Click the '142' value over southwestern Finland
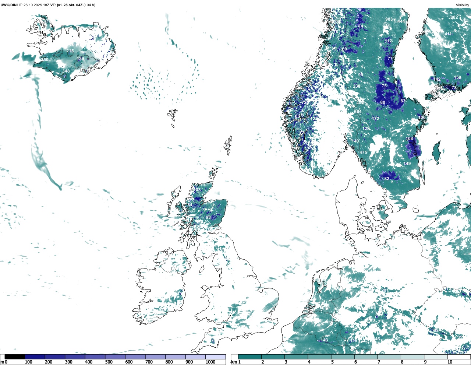 (437, 79)
